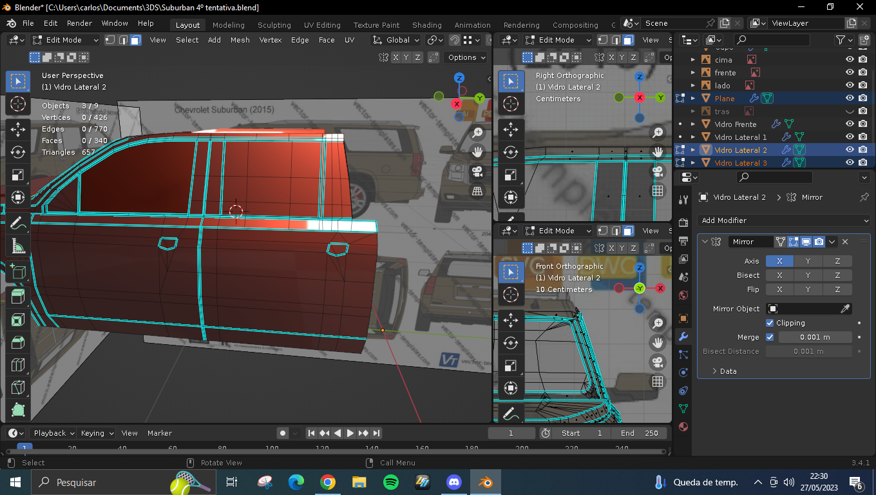The height and width of the screenshot is (495, 876).
Task: Switch to face select mode in main viewport
Action: (135, 40)
